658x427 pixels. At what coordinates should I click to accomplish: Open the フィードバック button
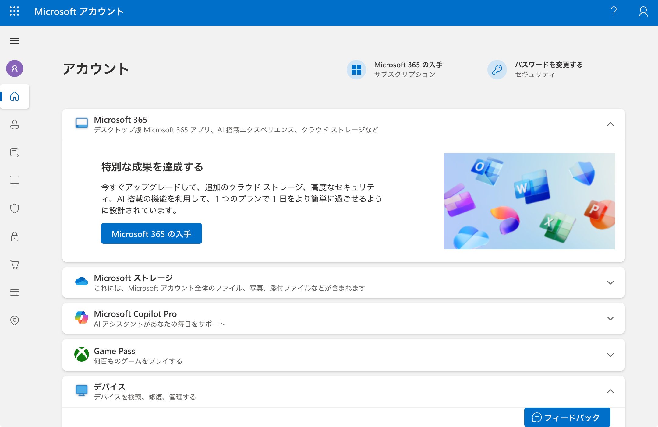(567, 417)
